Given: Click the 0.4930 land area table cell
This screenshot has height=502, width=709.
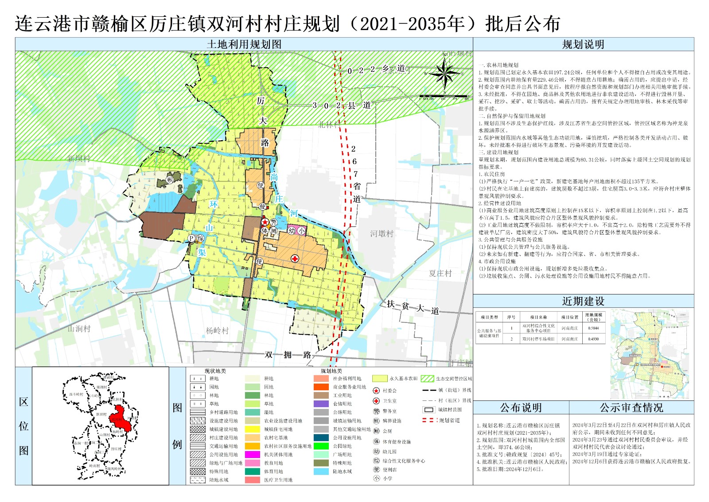Looking at the screenshot, I should (x=593, y=339).
